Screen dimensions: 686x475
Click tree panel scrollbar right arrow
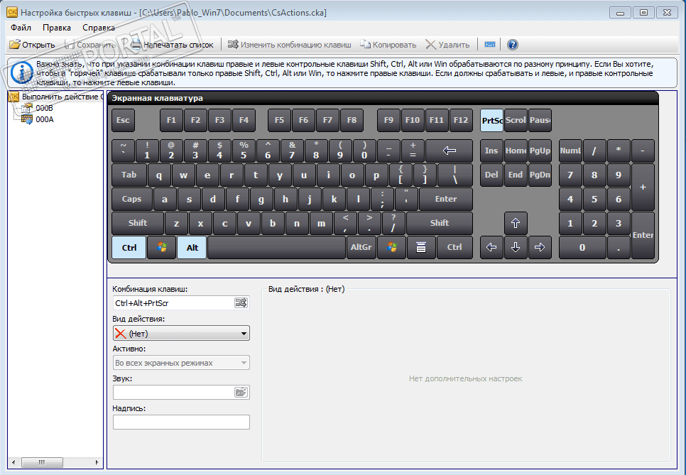click(x=97, y=462)
